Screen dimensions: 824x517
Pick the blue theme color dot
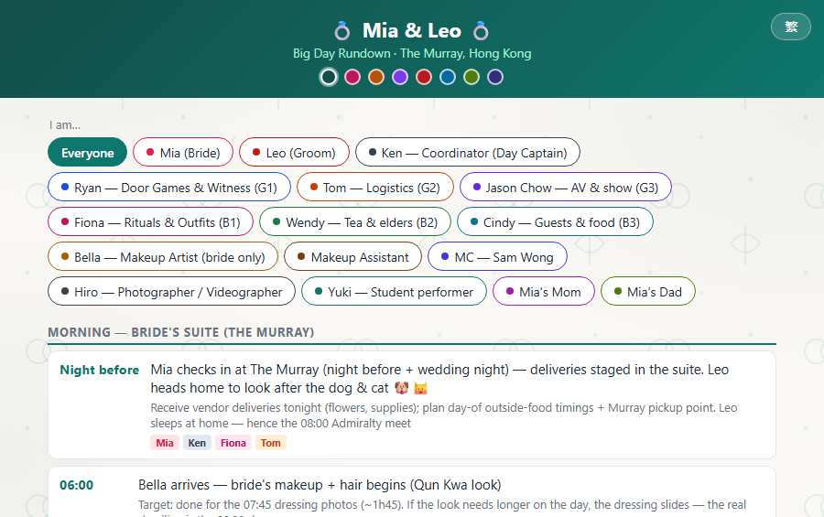pos(448,77)
